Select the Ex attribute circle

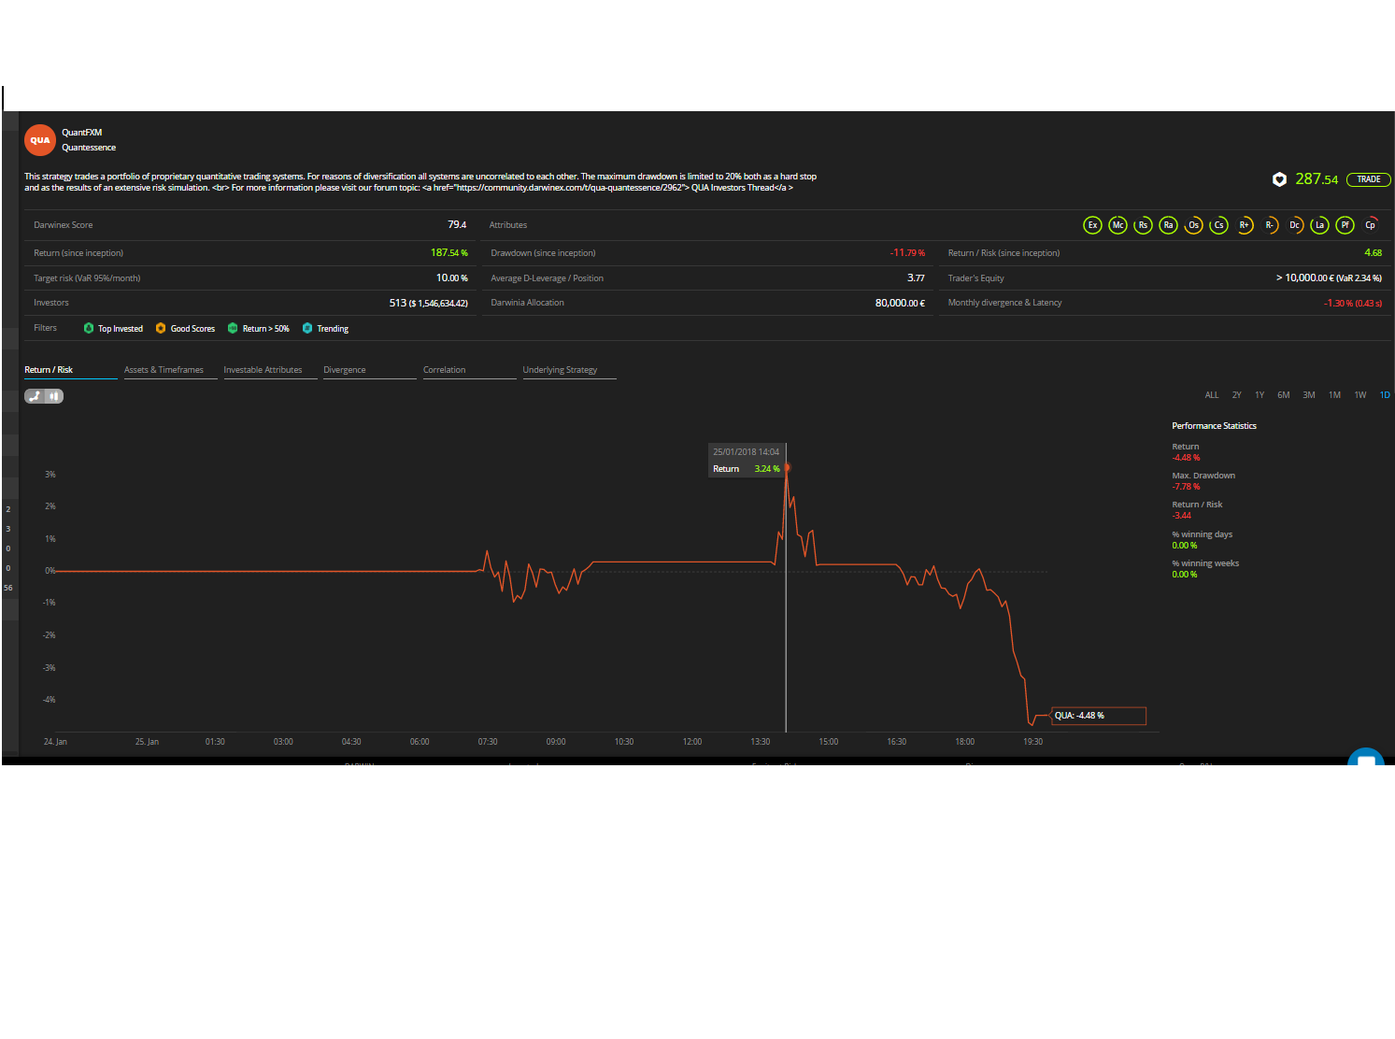click(x=1092, y=225)
